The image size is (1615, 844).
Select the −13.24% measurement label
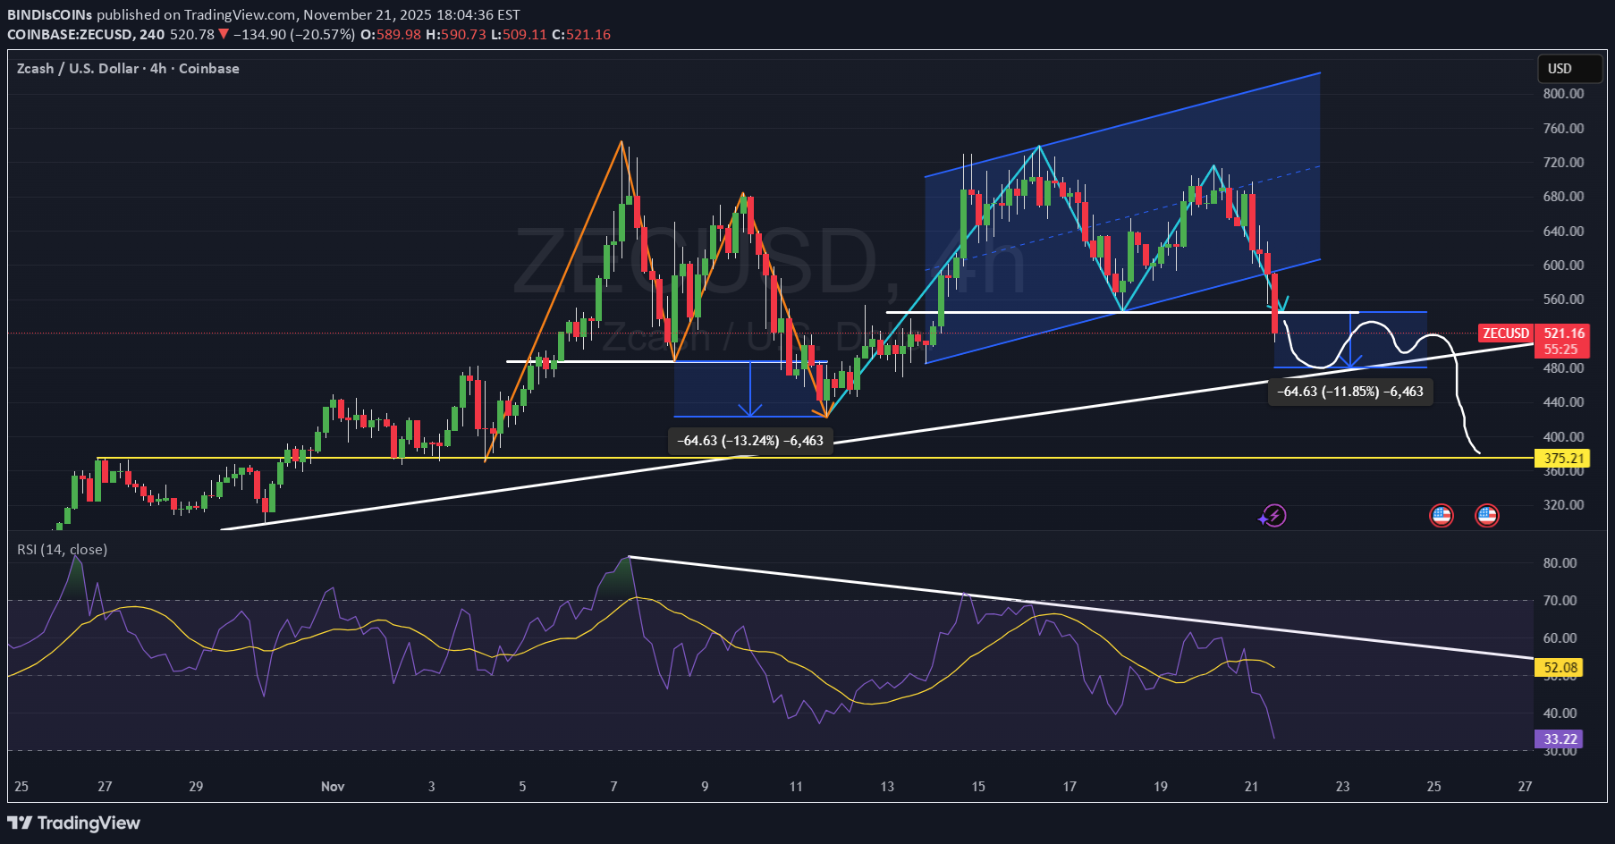coord(750,441)
